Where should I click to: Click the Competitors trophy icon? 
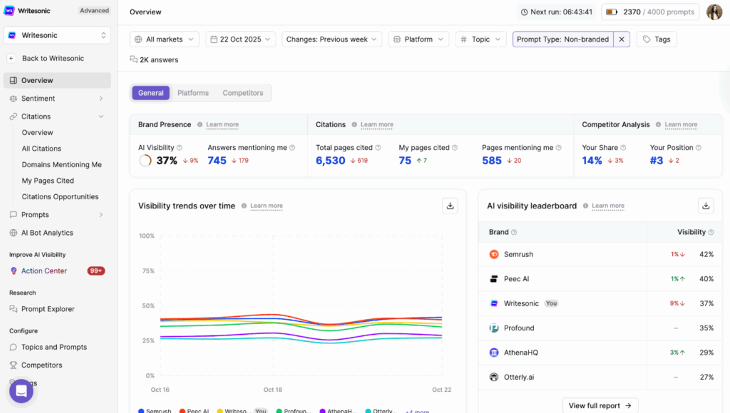pos(13,365)
